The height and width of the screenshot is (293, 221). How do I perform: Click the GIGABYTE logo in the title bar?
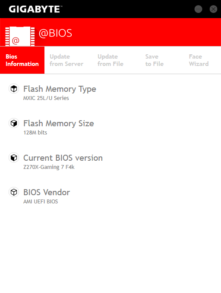[35, 9]
